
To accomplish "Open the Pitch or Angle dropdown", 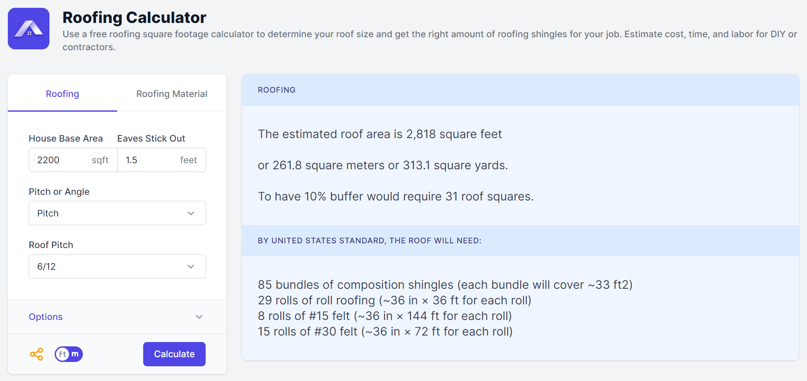I will [x=117, y=213].
